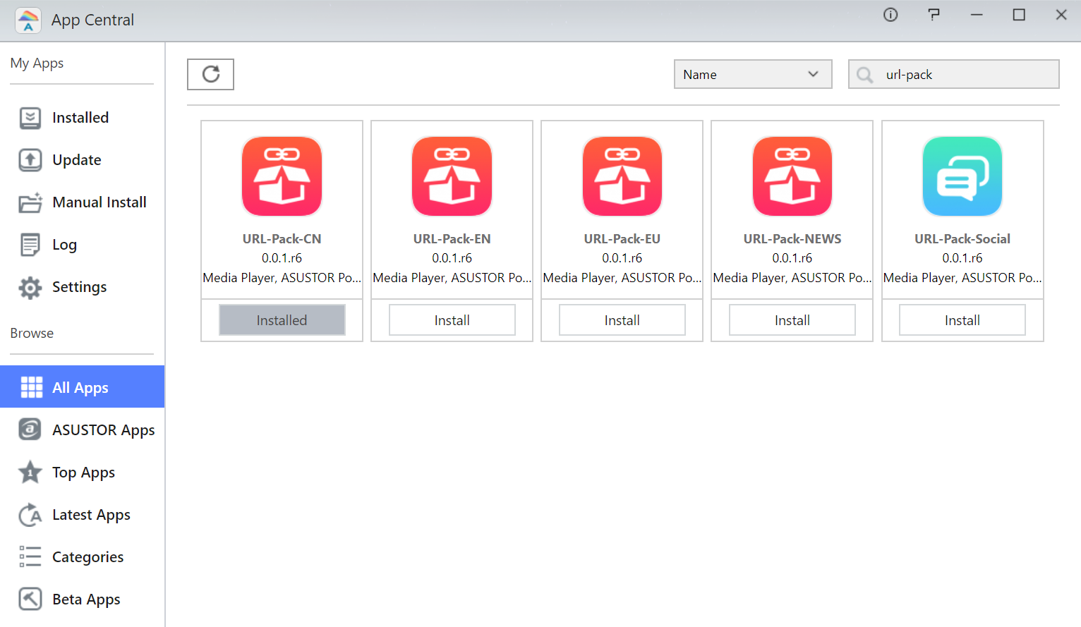
Task: Click the Installed button for URL-Pack-CN
Action: click(282, 320)
